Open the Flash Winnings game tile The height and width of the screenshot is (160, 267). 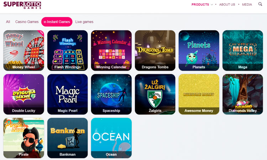coord(68,50)
